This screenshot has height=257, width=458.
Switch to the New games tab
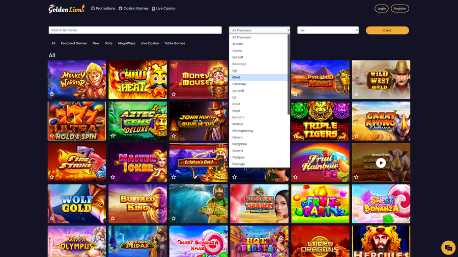pos(96,43)
